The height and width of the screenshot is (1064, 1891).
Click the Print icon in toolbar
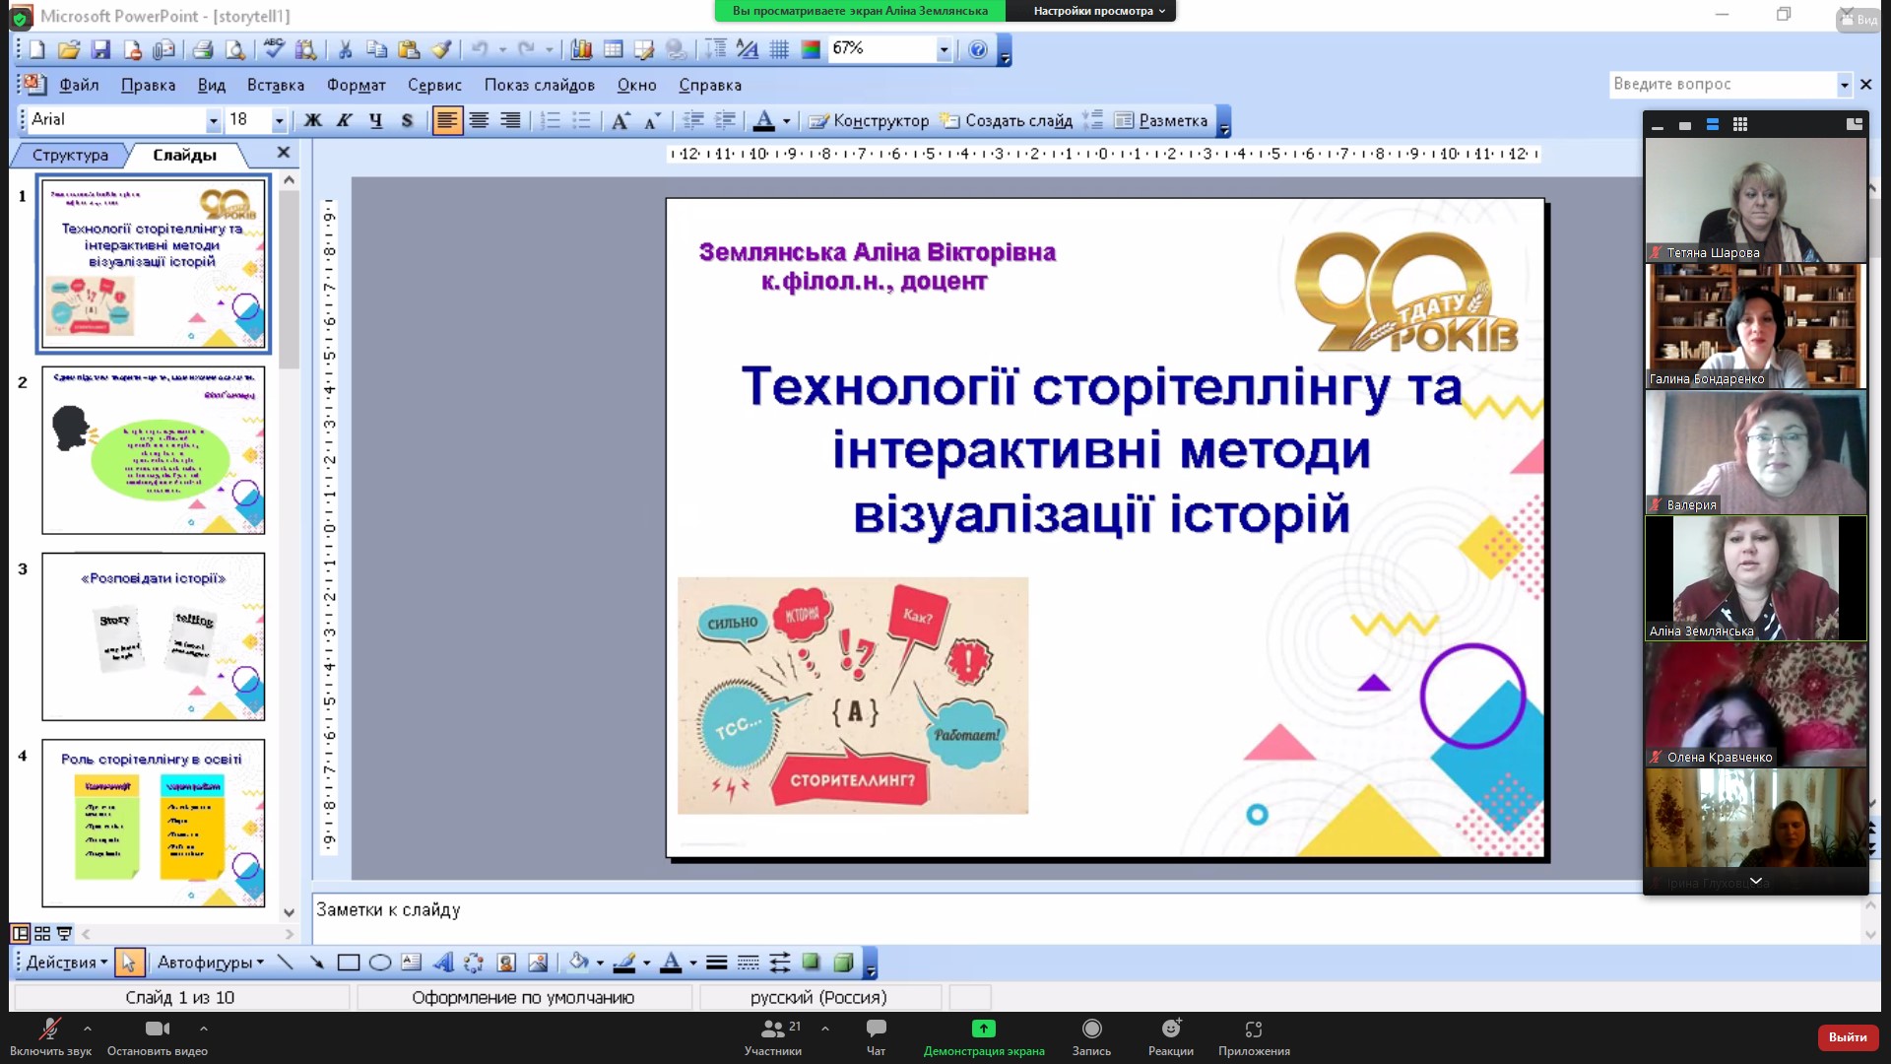(x=203, y=49)
